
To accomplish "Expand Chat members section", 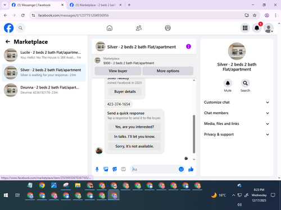I will 237,113.
